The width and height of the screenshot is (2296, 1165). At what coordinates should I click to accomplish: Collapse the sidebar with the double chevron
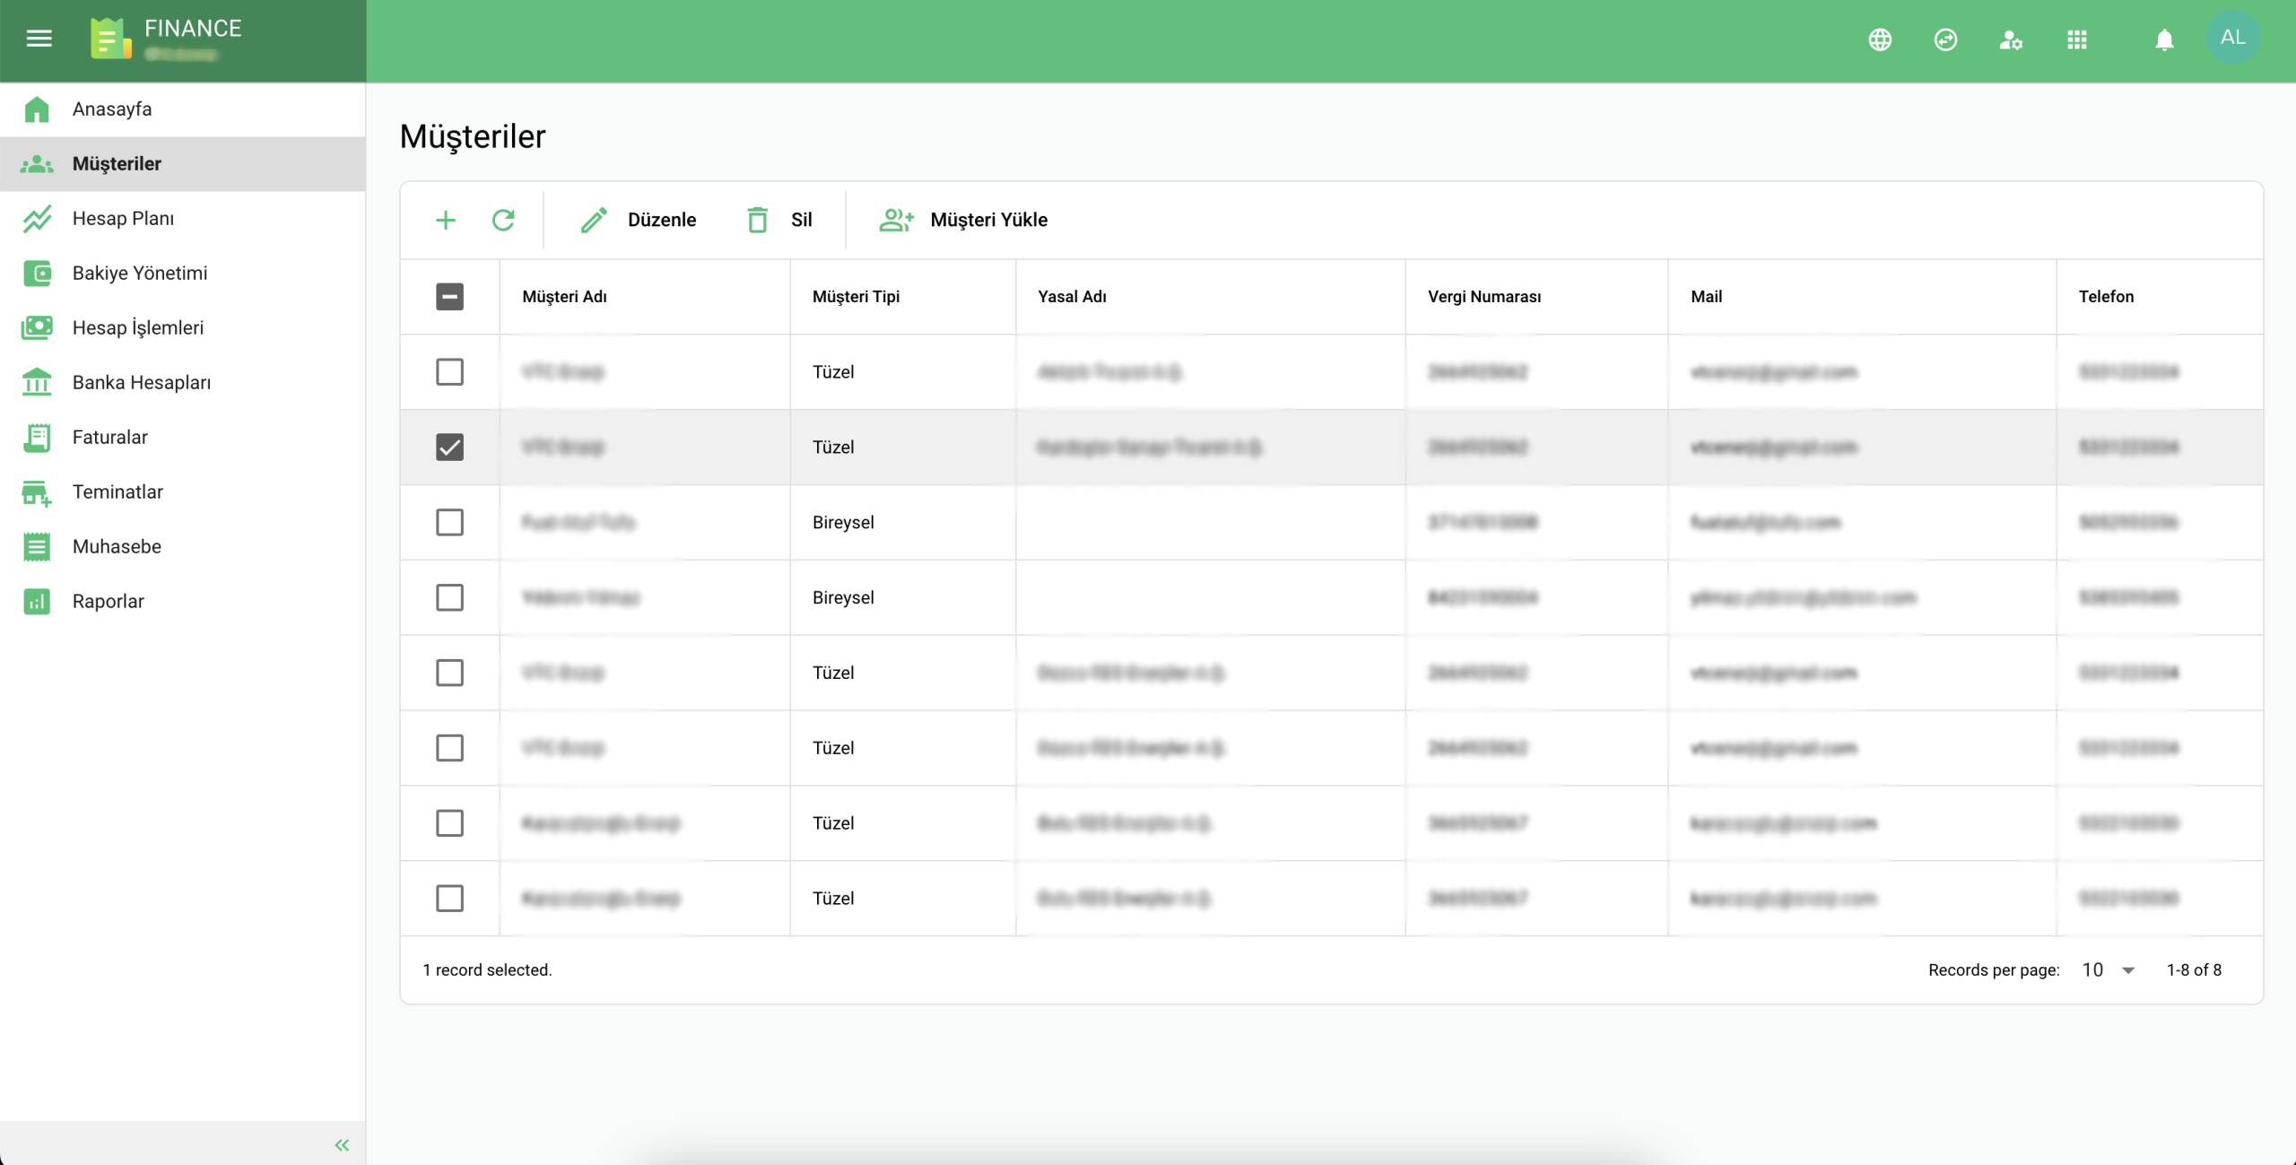coord(342,1144)
